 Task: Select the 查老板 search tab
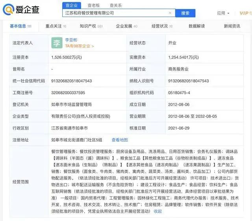pos(94,6)
